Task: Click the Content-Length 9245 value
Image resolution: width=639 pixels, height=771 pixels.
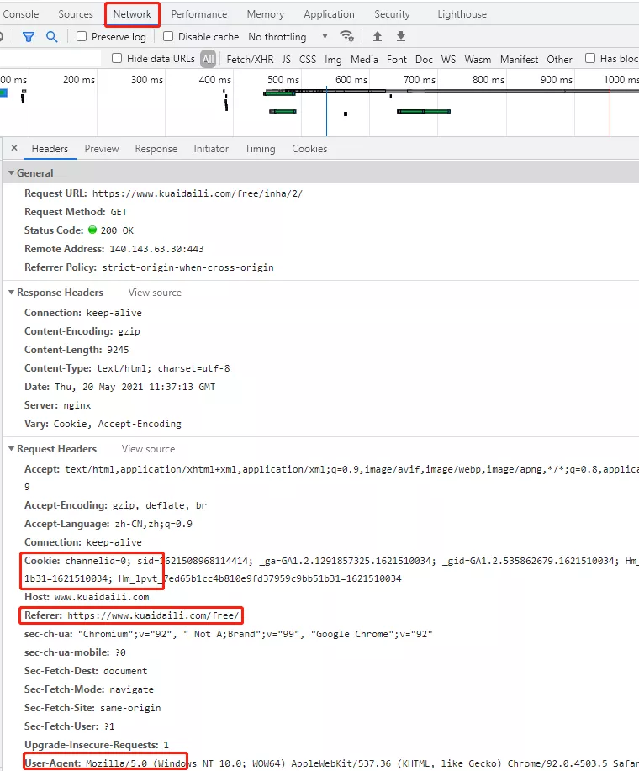Action: (118, 350)
